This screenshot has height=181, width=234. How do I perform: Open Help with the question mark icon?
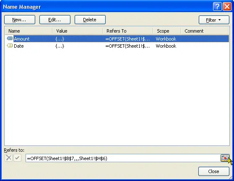pyautogui.click(x=217, y=7)
